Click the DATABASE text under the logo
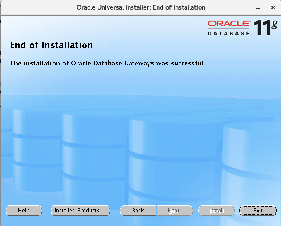The image size is (281, 226). [228, 34]
